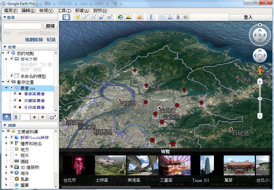Click the zoom slider handle
Image resolution: width=274 pixels, height=190 pixels.
point(260,99)
